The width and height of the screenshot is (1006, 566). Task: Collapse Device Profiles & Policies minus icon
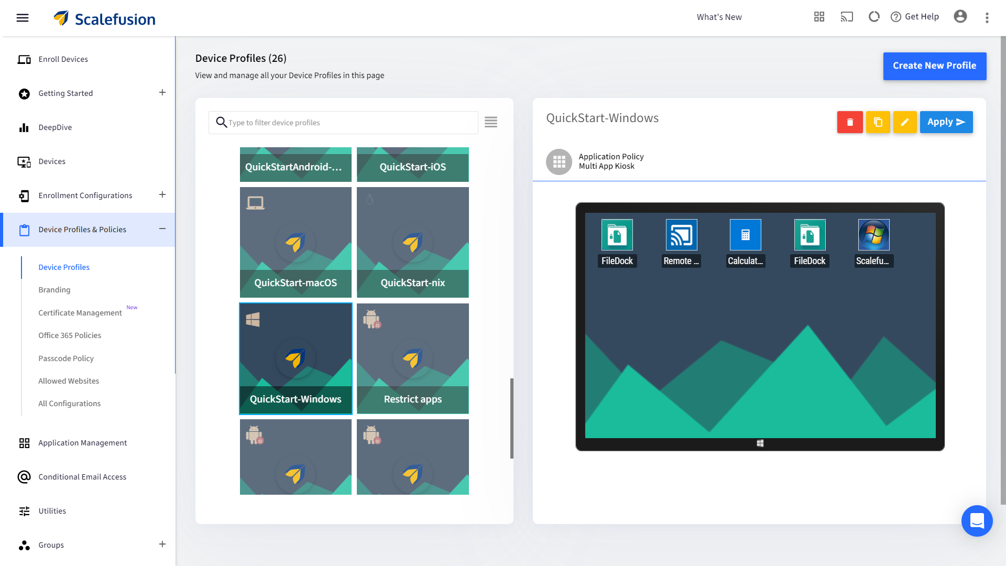pos(162,229)
